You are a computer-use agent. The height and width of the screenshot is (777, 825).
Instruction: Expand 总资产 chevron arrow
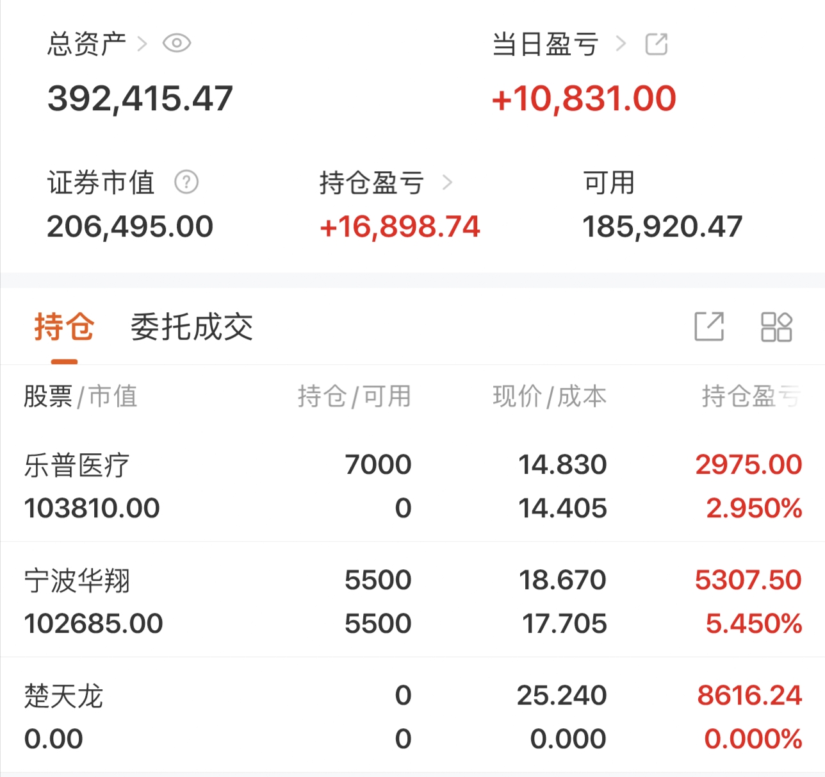tap(142, 44)
